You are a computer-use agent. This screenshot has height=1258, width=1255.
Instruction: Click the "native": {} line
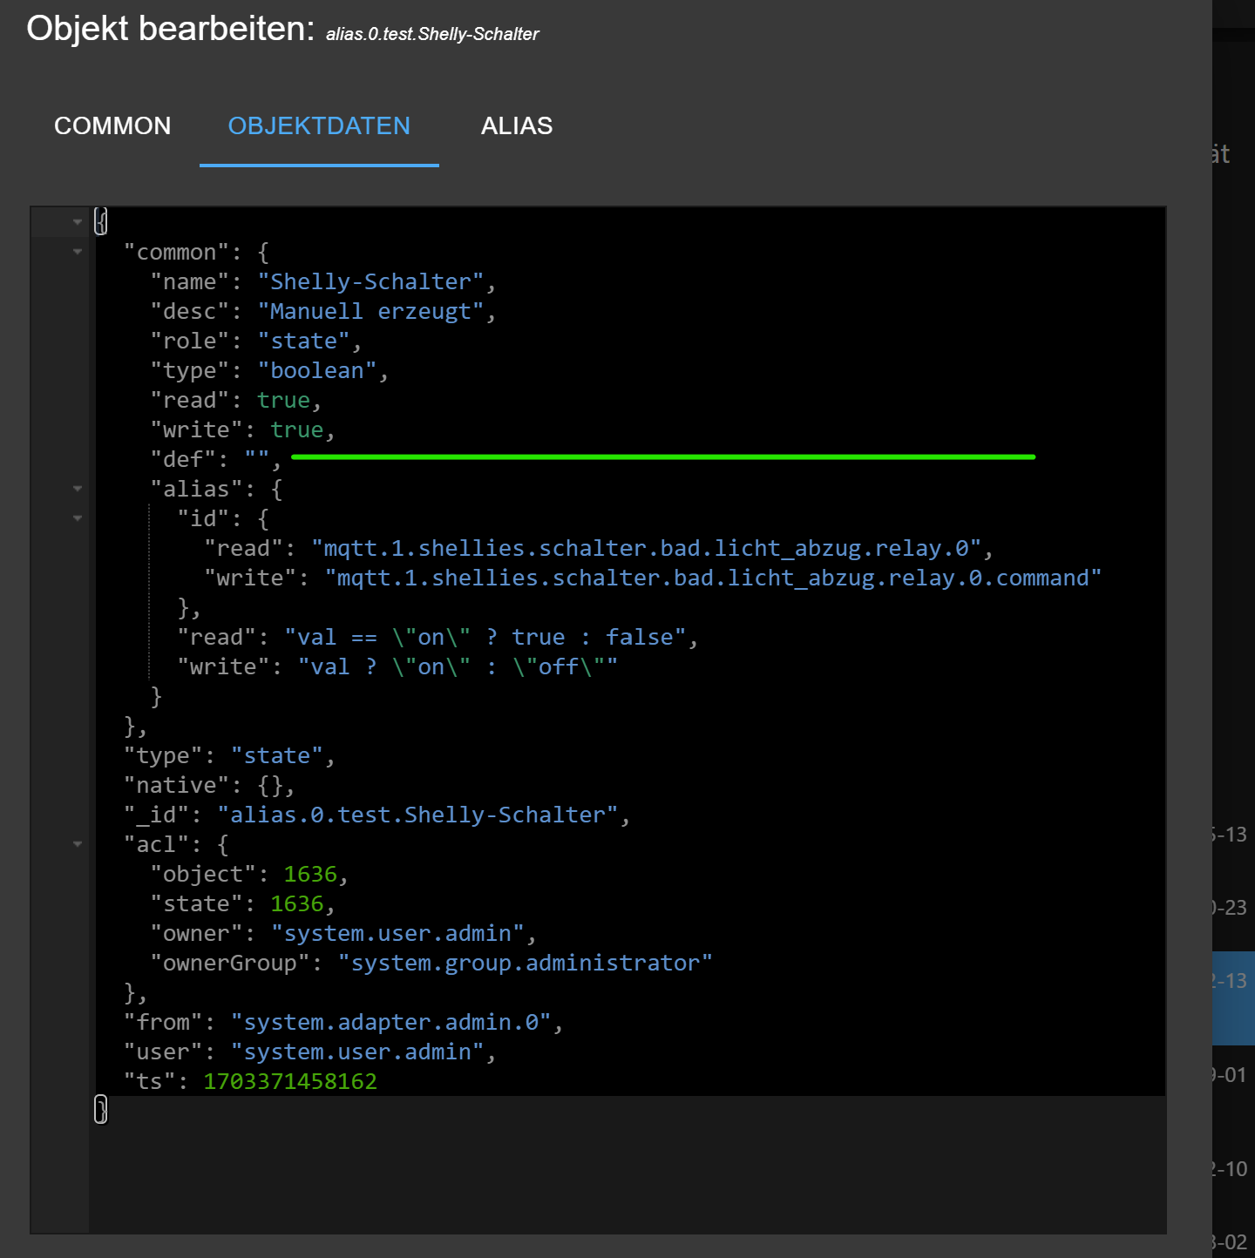tap(209, 786)
